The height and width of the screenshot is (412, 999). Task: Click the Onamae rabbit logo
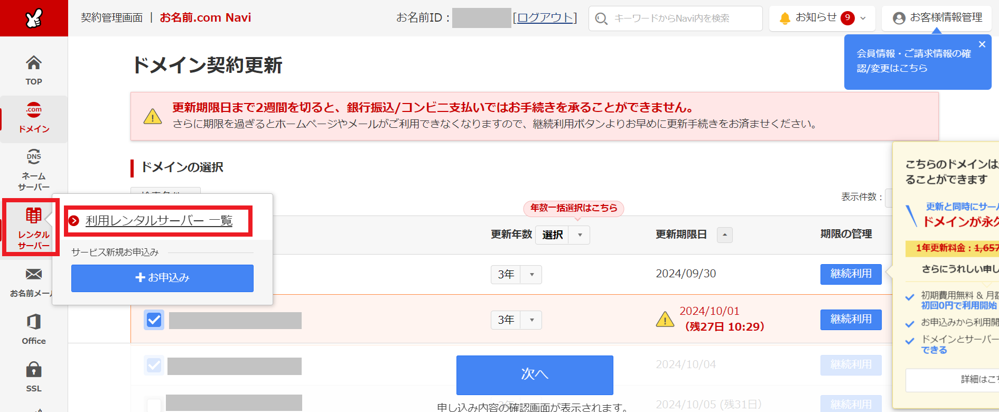coord(34,18)
